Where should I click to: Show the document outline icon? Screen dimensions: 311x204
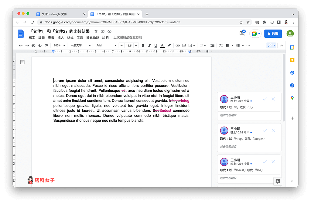22,62
